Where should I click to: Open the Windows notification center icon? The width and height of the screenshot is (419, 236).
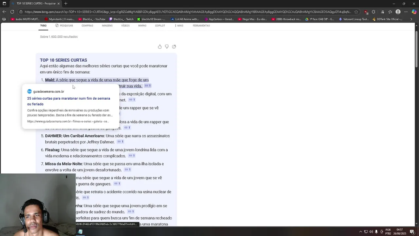[412, 232]
